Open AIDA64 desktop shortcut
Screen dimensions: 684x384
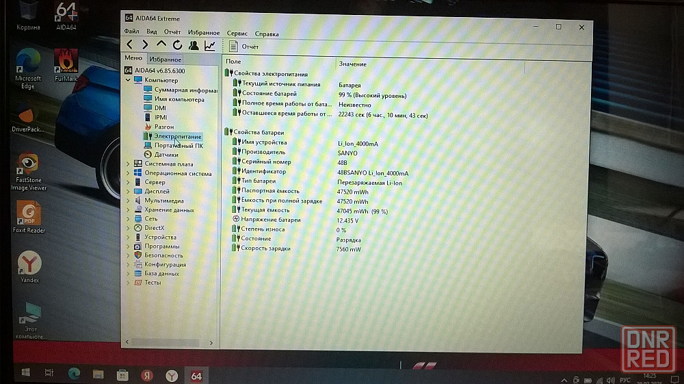[x=66, y=16]
